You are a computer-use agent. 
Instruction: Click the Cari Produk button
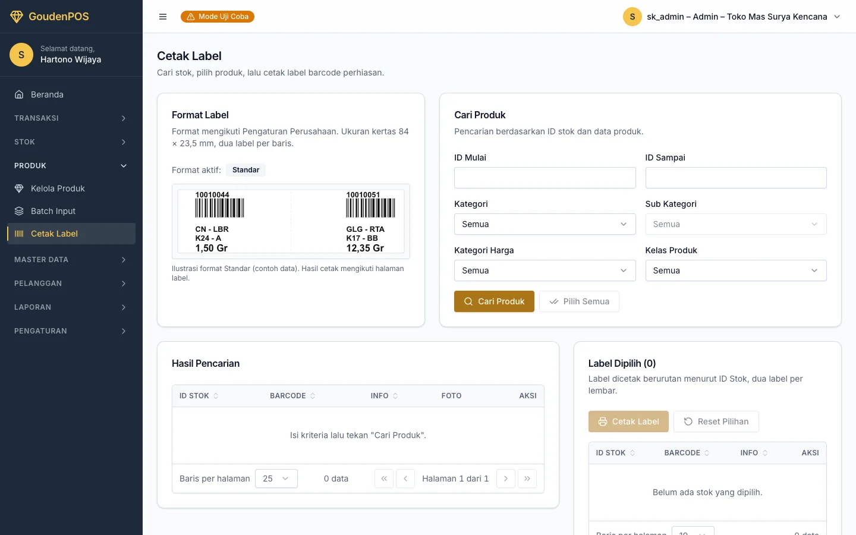[x=494, y=301]
